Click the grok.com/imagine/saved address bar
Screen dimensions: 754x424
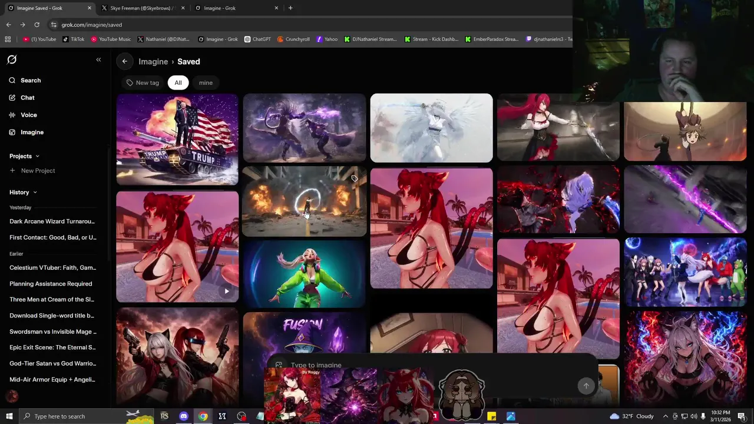pyautogui.click(x=91, y=25)
